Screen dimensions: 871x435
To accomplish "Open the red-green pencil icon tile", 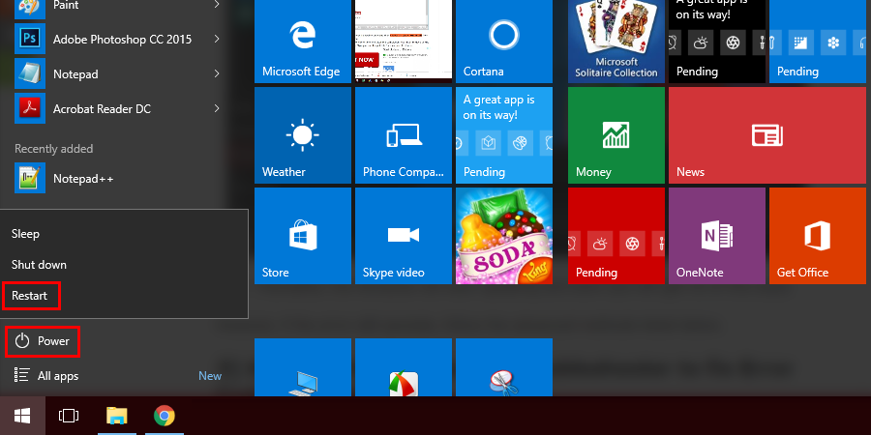I will (404, 367).
